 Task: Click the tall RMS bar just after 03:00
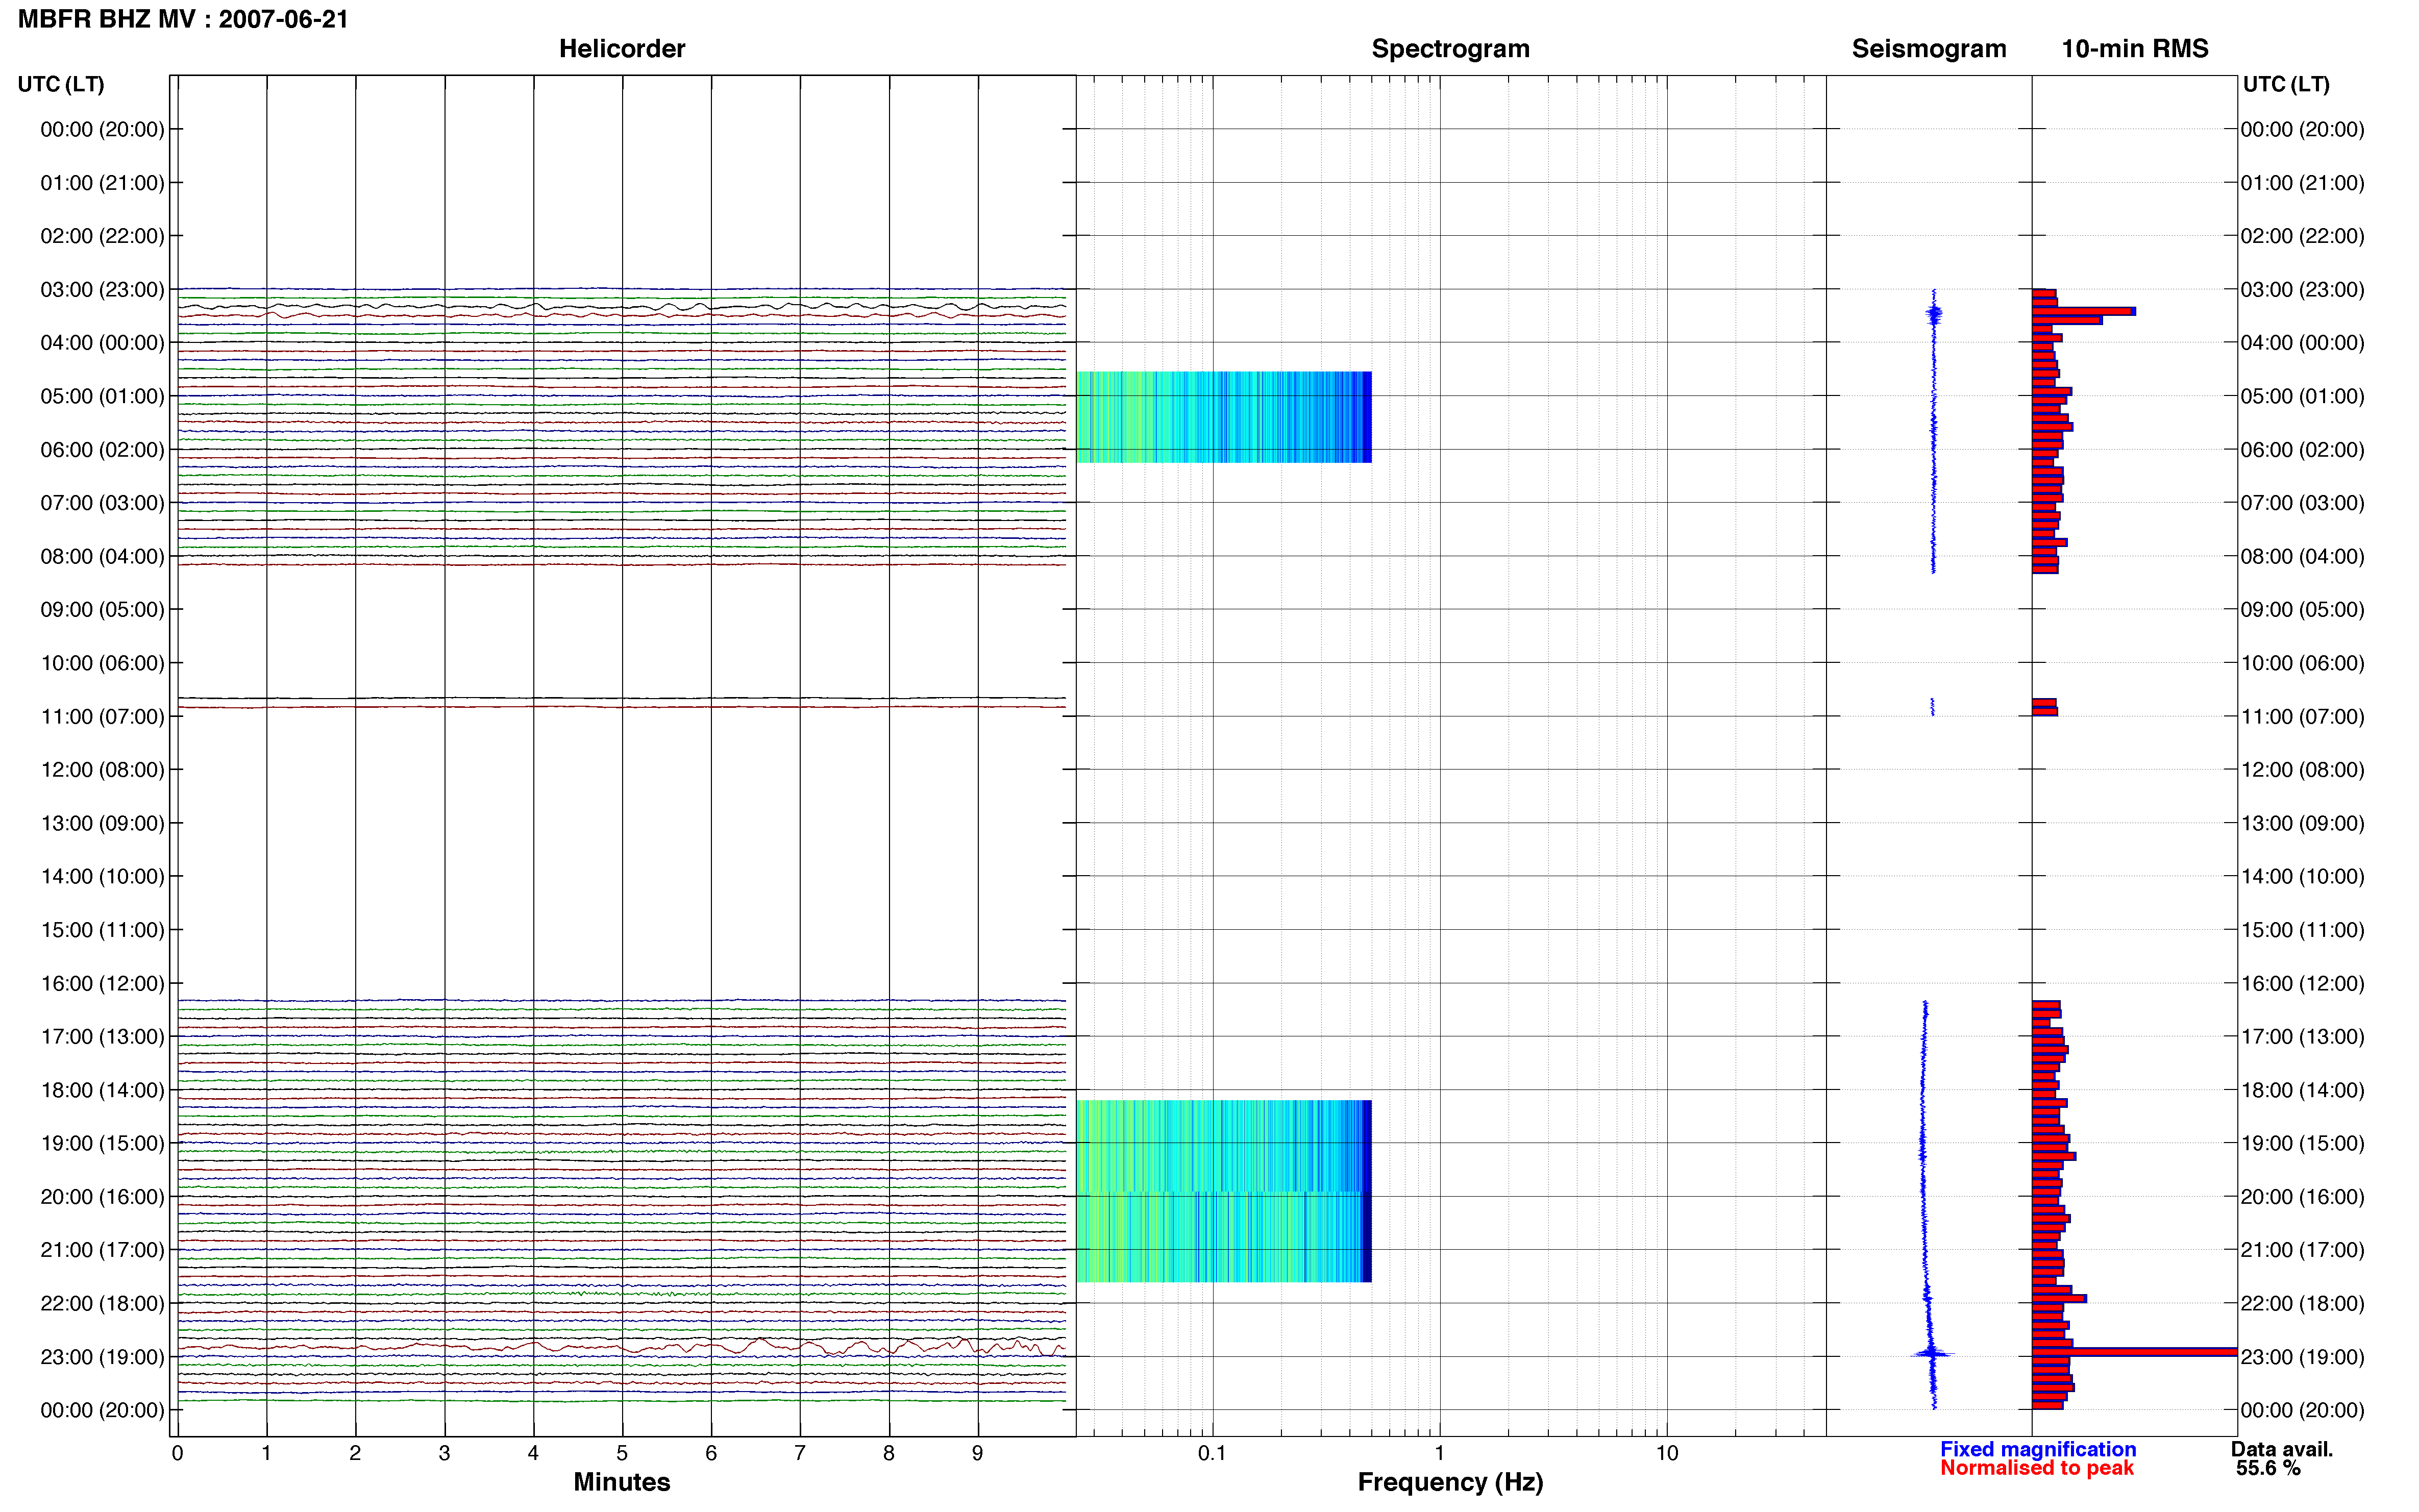[2084, 311]
